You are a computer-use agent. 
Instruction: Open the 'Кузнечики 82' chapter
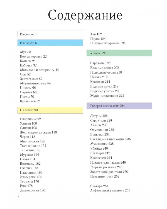pyautogui.click(x=30, y=101)
